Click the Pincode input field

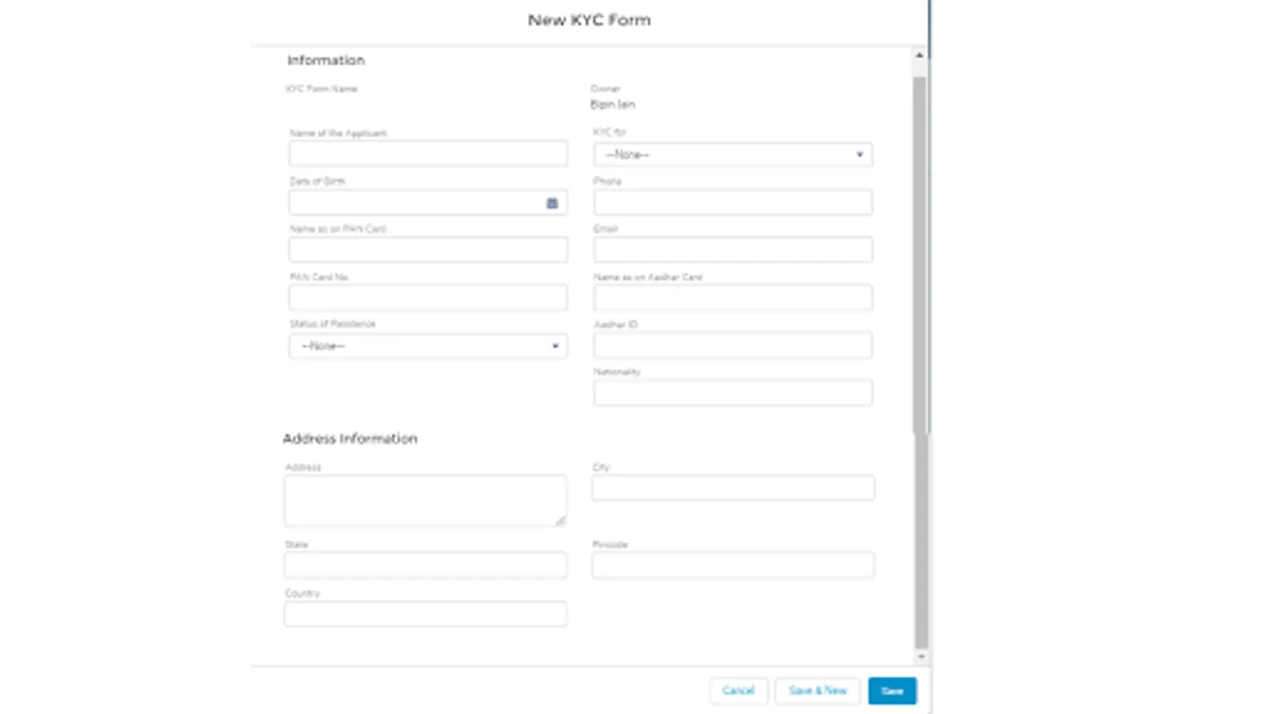[x=733, y=565]
